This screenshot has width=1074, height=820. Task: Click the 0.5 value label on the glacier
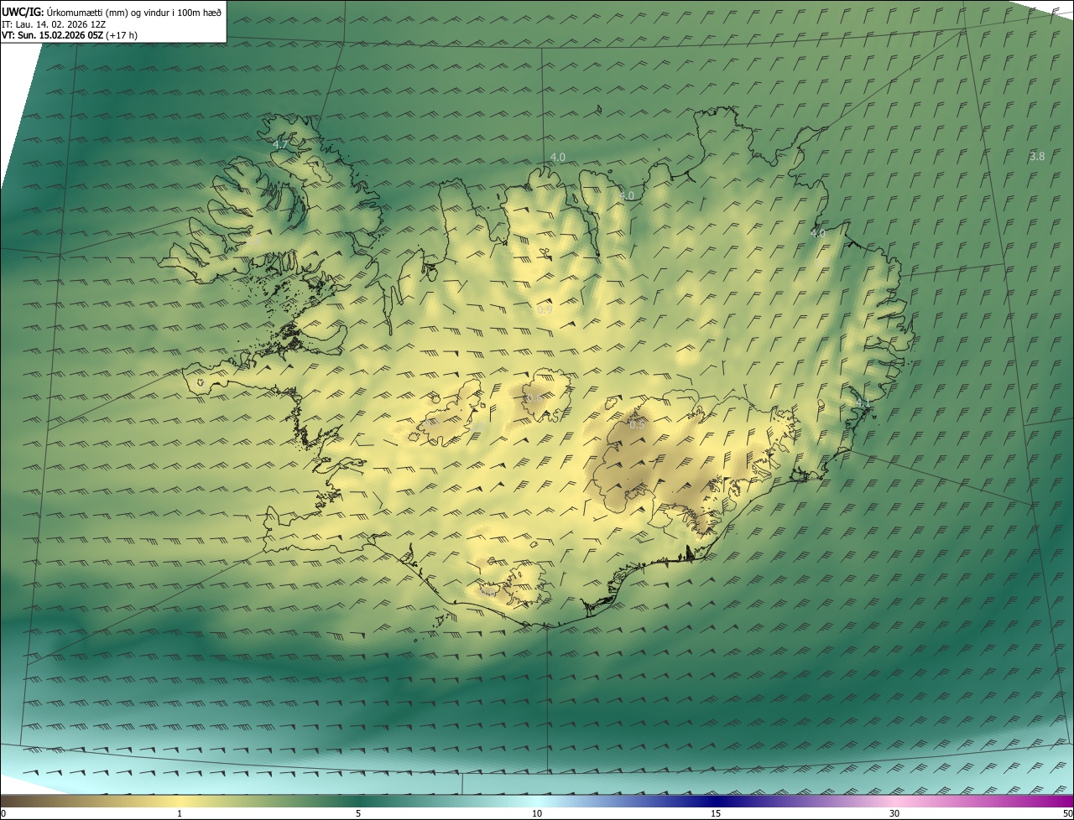(x=637, y=424)
